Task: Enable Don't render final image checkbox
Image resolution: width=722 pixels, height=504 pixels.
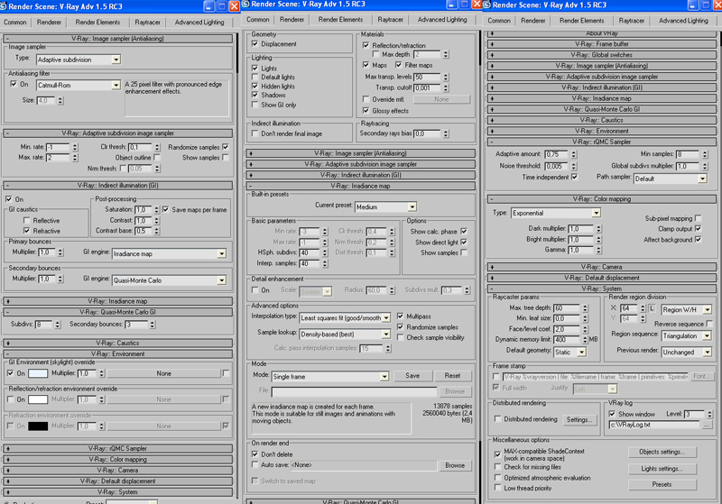Action: (255, 133)
